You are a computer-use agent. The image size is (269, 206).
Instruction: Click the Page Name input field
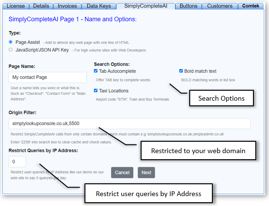pos(48,77)
